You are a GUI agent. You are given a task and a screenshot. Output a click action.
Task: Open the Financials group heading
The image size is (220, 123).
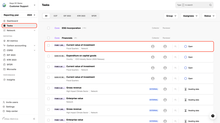coord(67,38)
